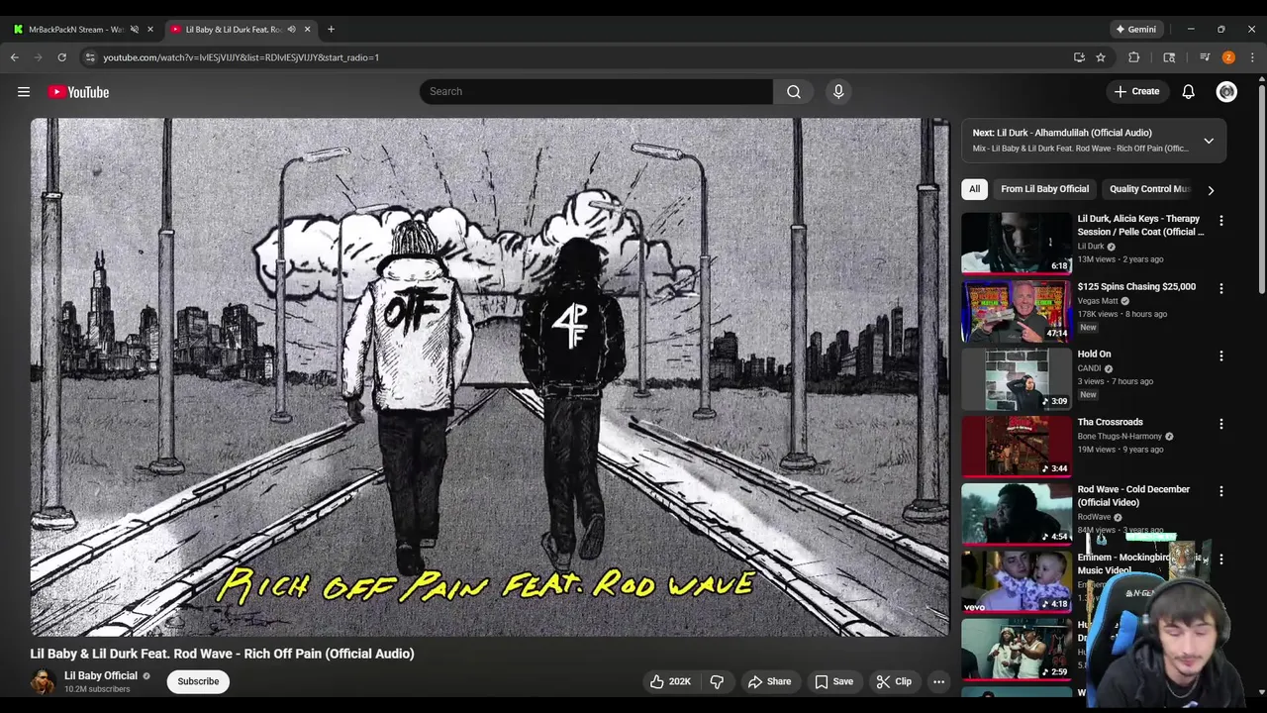Open Lil Durk Therapy Session thumbnail
This screenshot has width=1267, height=713.
[x=1017, y=243]
